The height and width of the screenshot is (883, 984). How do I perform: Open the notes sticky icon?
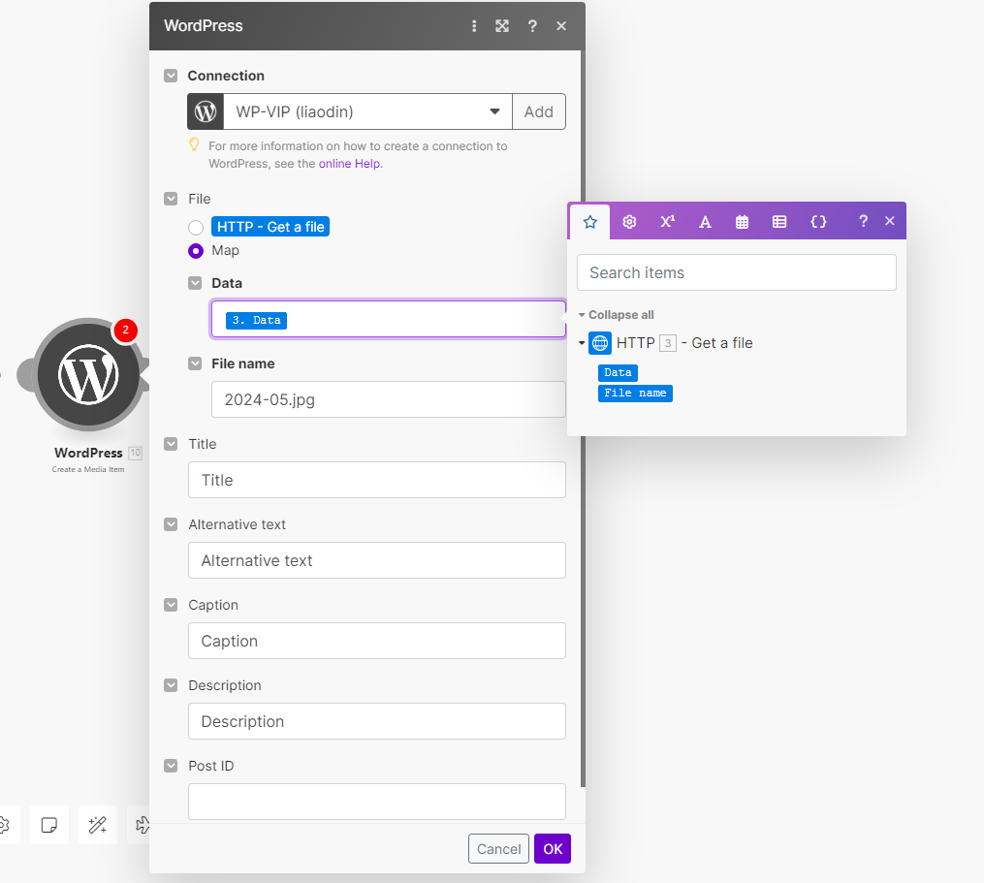pos(48,825)
